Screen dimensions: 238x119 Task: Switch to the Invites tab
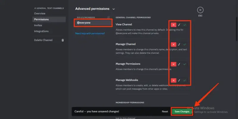(x=38, y=25)
